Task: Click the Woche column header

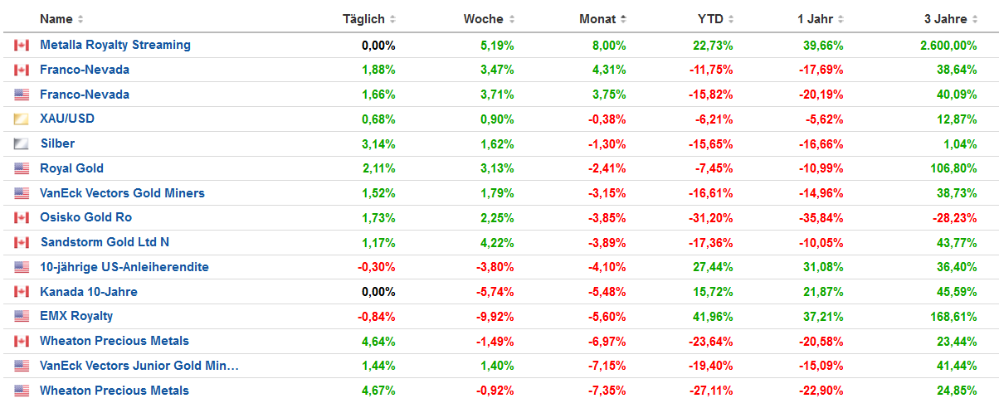Action: pos(484,19)
